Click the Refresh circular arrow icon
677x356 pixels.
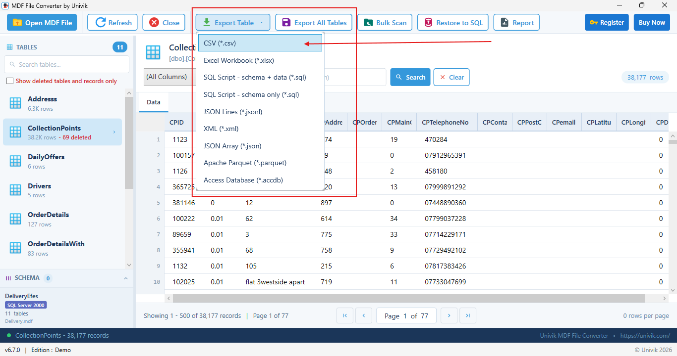[101, 22]
